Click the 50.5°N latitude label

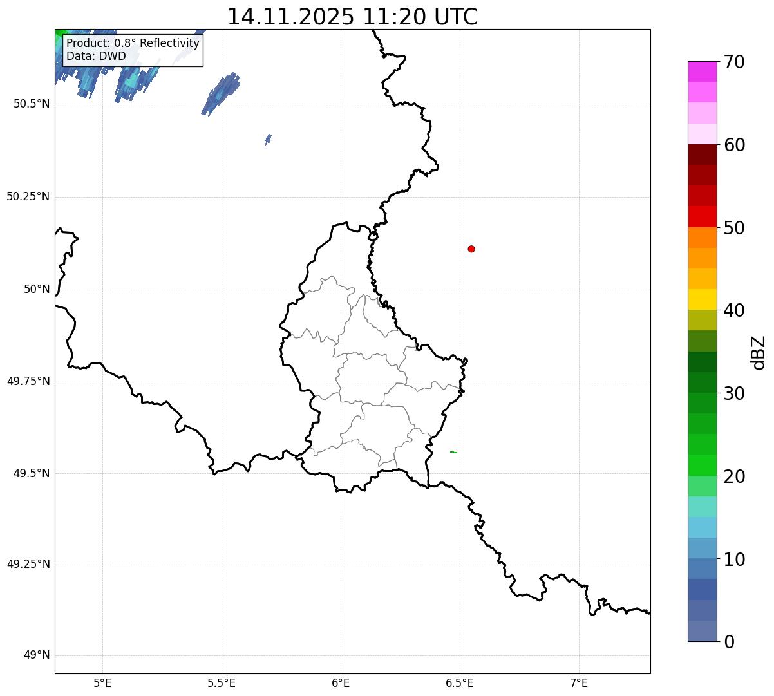tap(32, 104)
